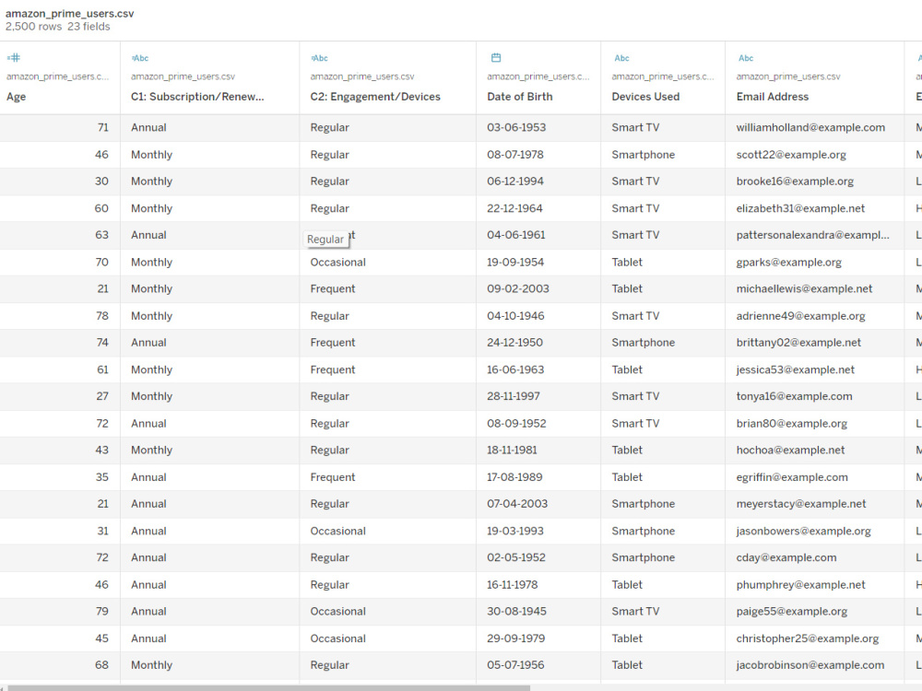Click the Abc type icon above C1: Subscription/Renew
Screen dimensions: 922x691
140,58
